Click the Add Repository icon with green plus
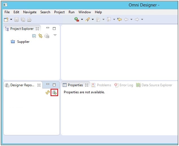Viewport: 179px width, 146px height. click(x=54, y=92)
